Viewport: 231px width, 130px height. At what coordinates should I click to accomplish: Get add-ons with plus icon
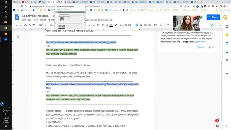(227, 73)
